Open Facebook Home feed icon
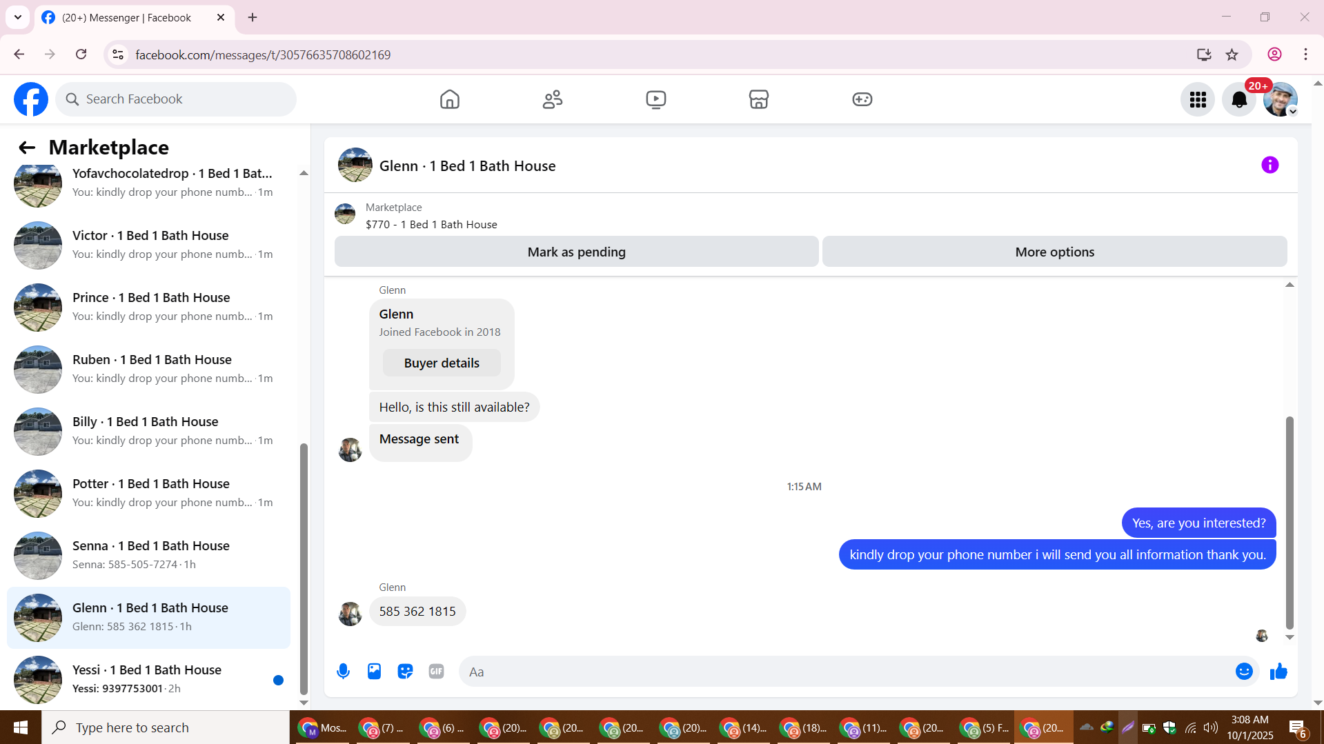The height and width of the screenshot is (744, 1324). click(449, 99)
